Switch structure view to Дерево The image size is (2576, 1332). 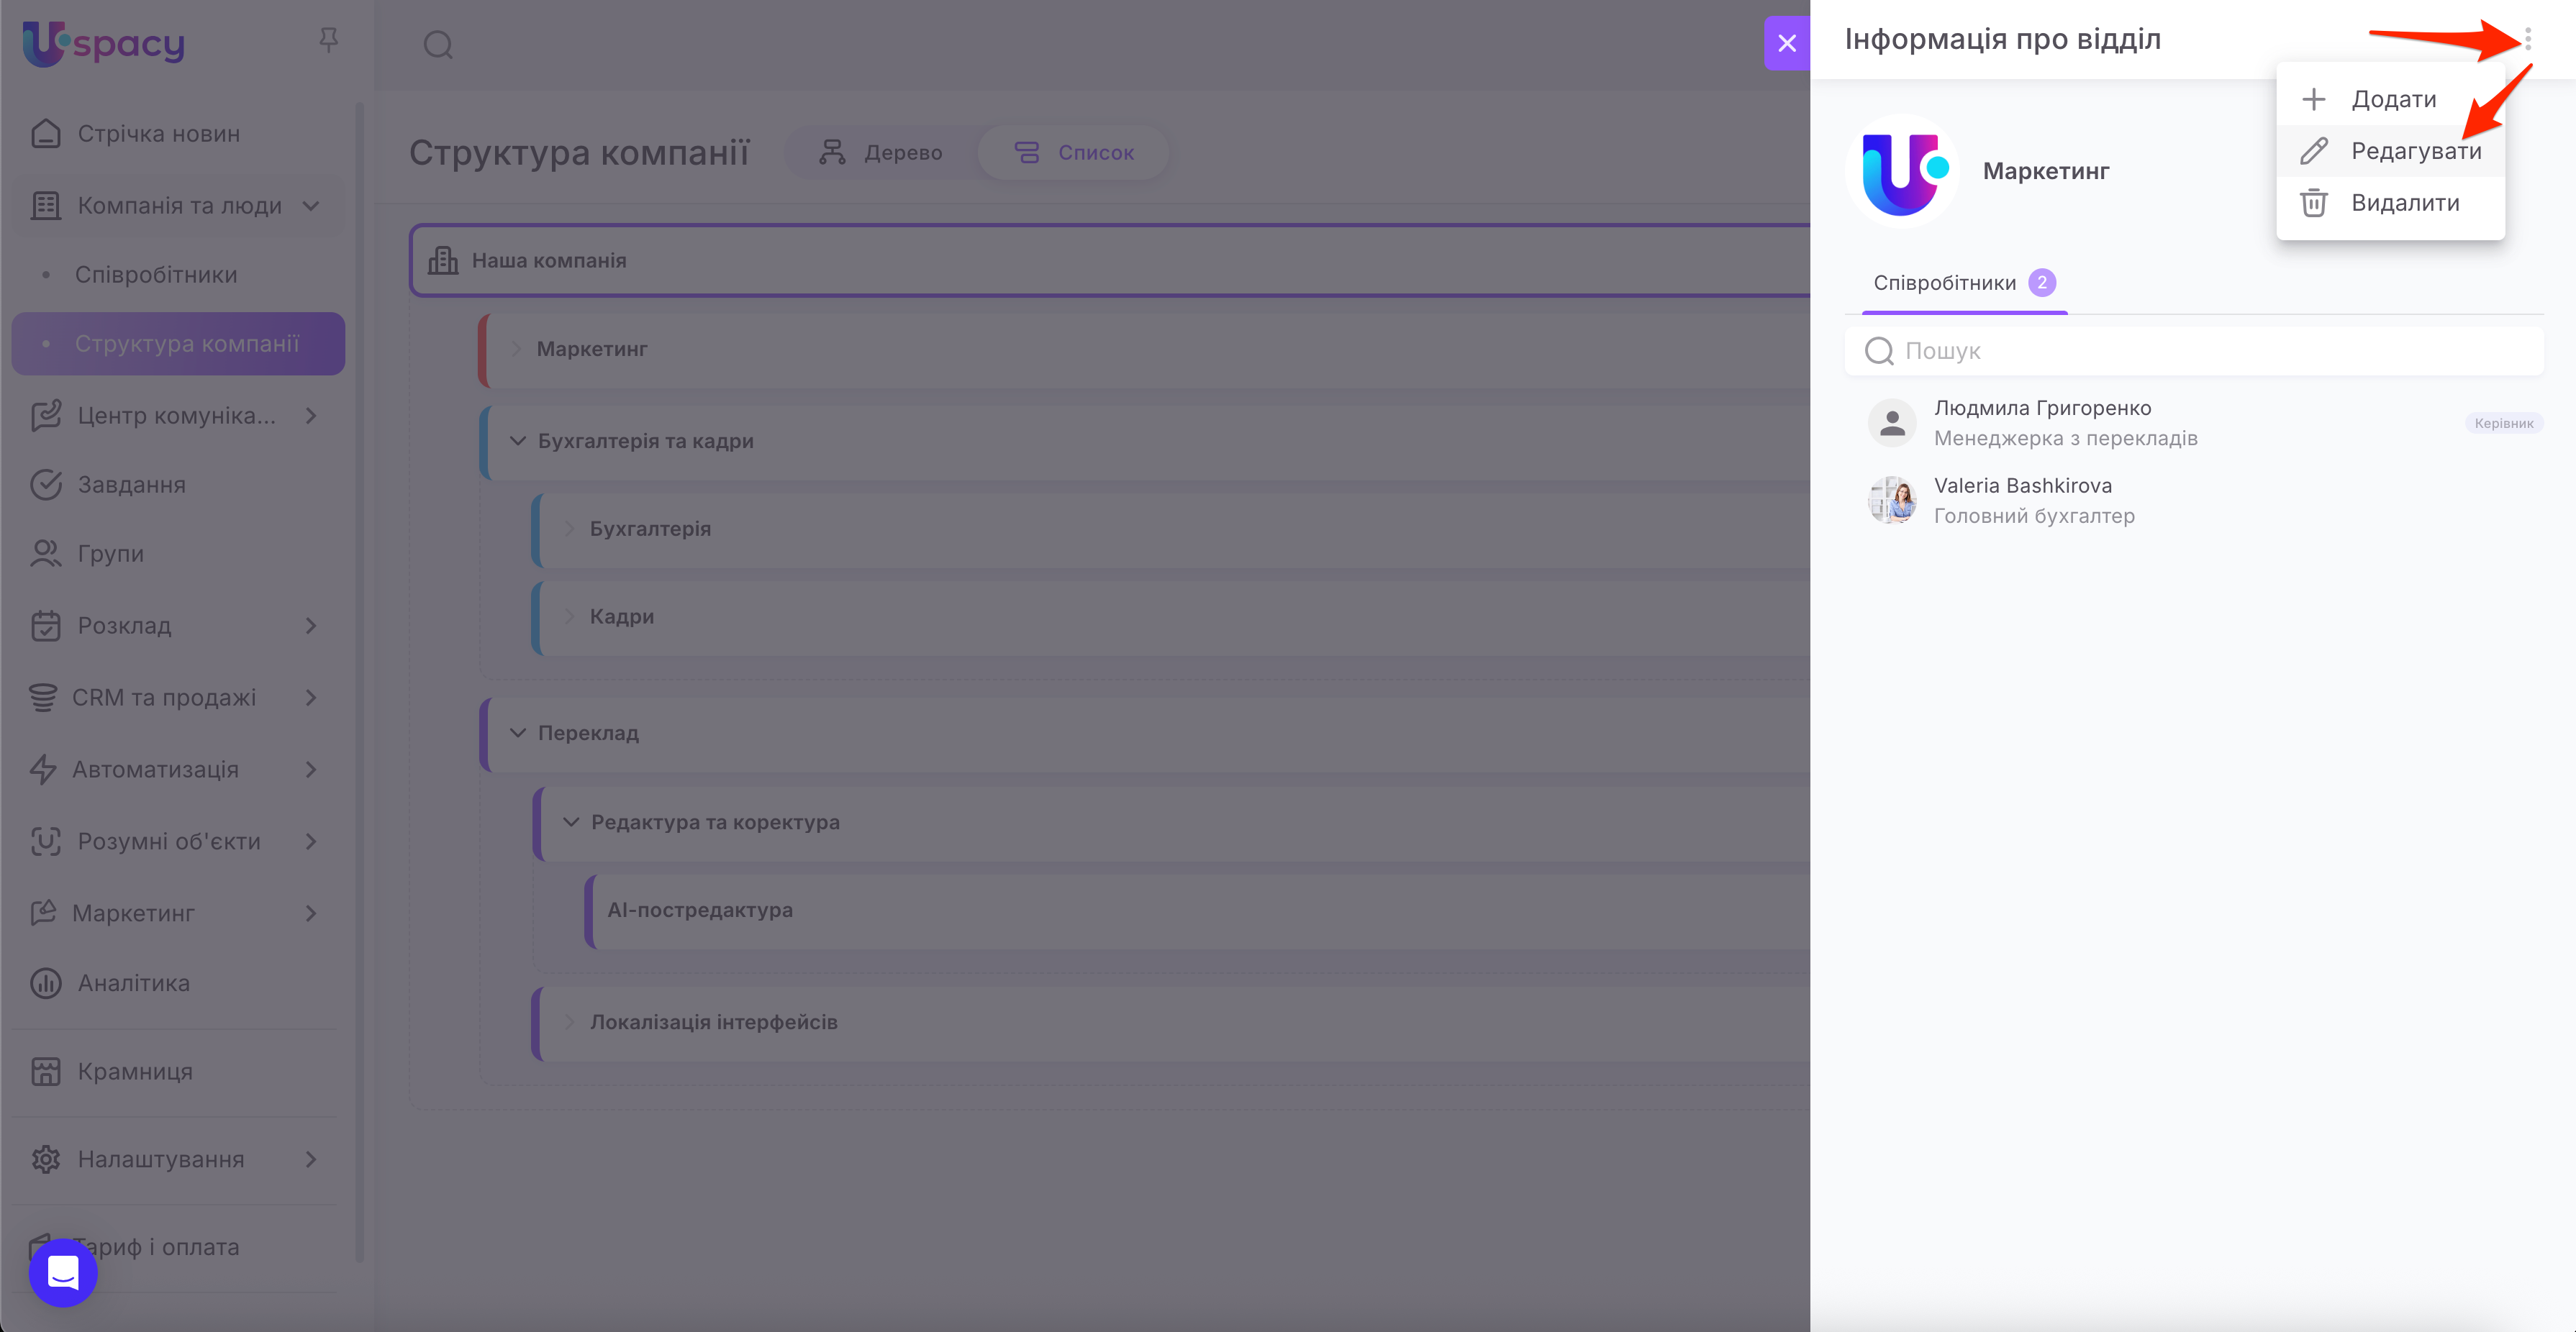click(881, 153)
